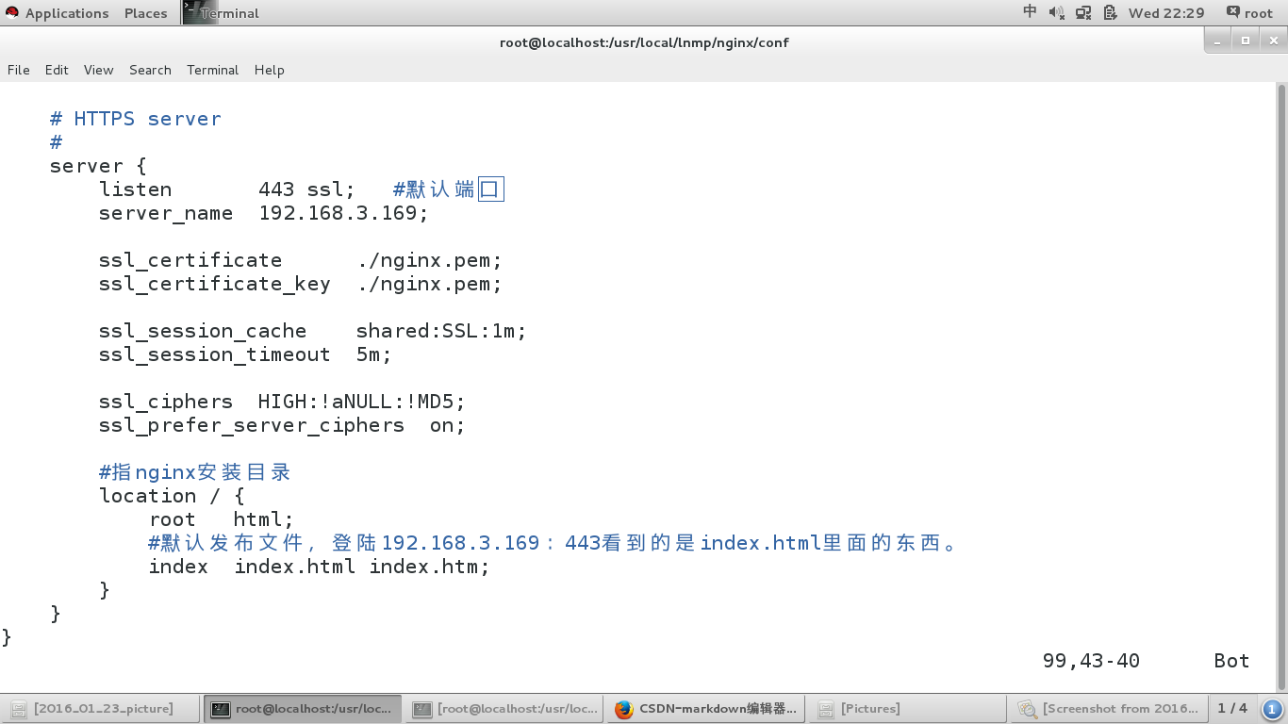1288x724 pixels.
Task: Click the '#默认发布文件' comment line
Action: 553,543
